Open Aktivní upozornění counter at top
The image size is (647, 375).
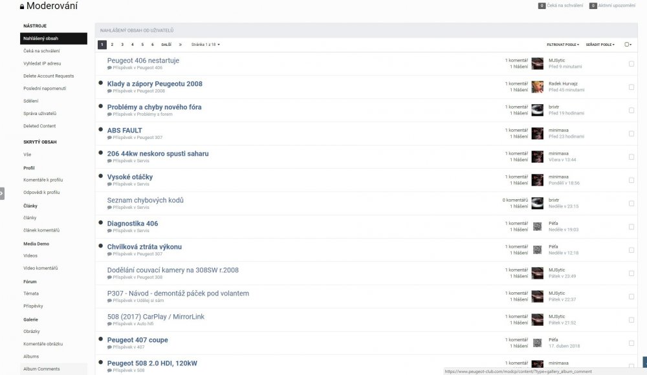pyautogui.click(x=612, y=6)
